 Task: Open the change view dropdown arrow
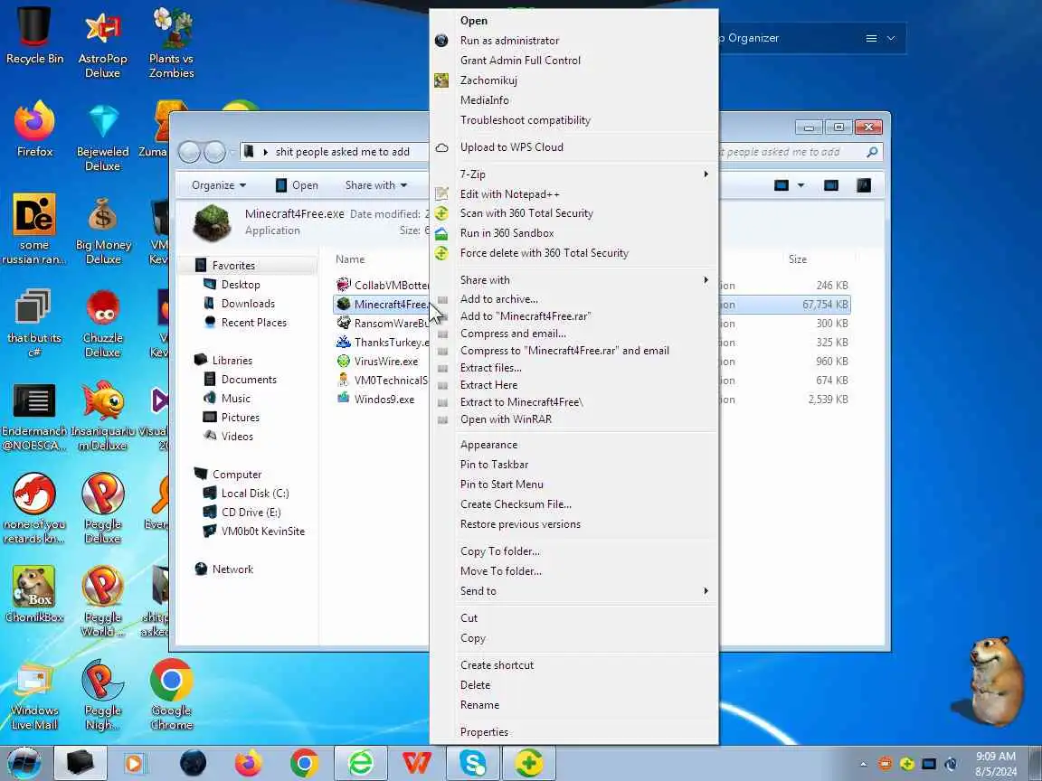(x=800, y=185)
